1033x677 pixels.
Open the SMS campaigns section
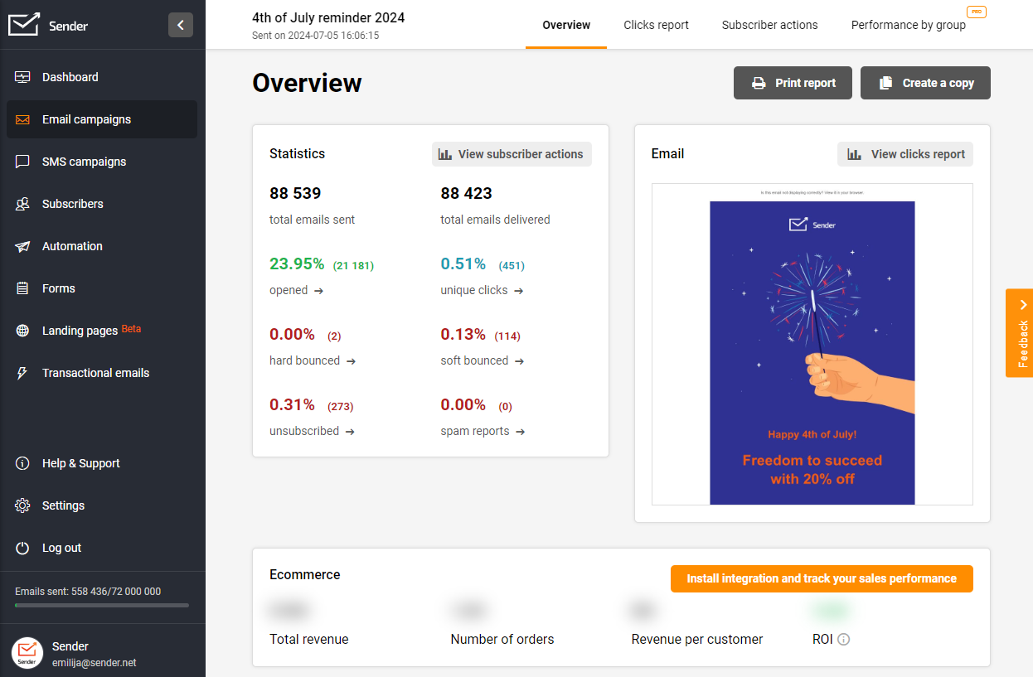(x=83, y=161)
